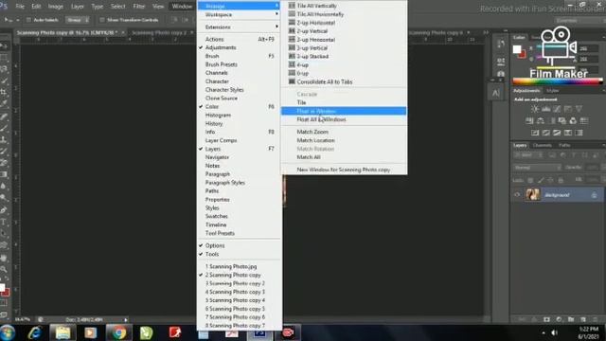This screenshot has height=341, width=606.
Task: Click the Tile All Vertically icon
Action: 292,6
